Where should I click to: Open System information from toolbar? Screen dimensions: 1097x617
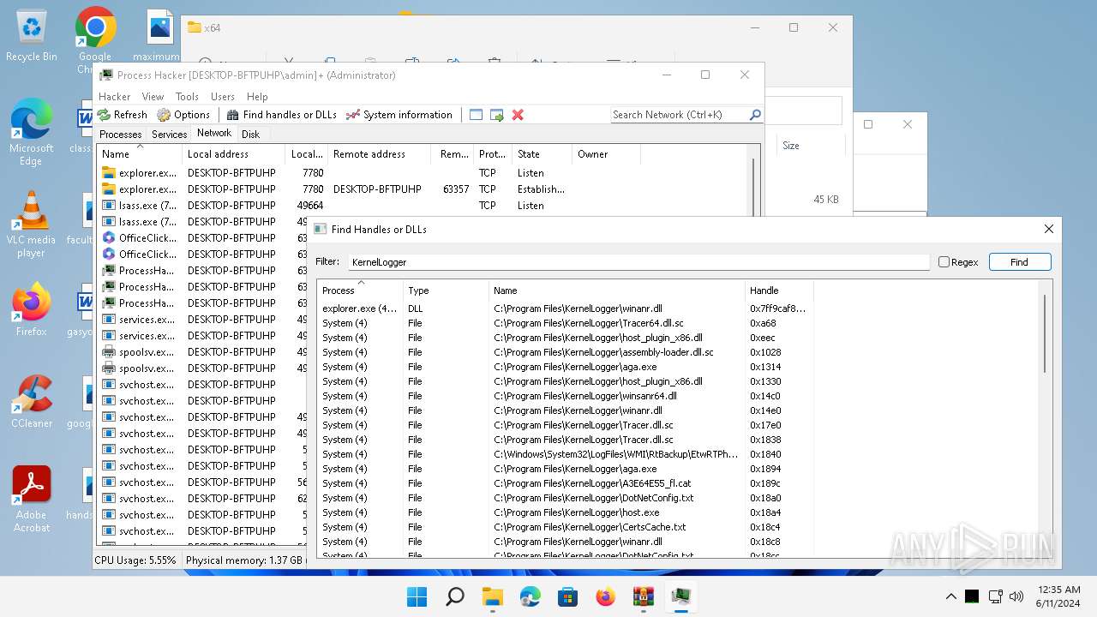coord(399,115)
